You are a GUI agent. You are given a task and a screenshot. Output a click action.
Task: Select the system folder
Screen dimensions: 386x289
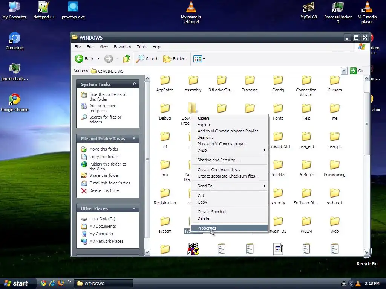(165, 225)
